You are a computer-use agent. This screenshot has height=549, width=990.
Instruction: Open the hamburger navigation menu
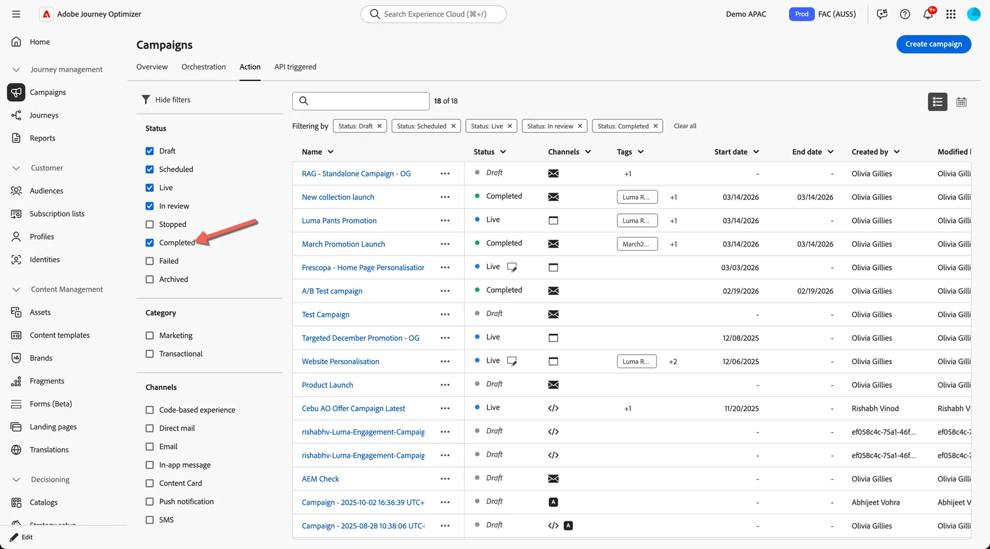(x=16, y=14)
